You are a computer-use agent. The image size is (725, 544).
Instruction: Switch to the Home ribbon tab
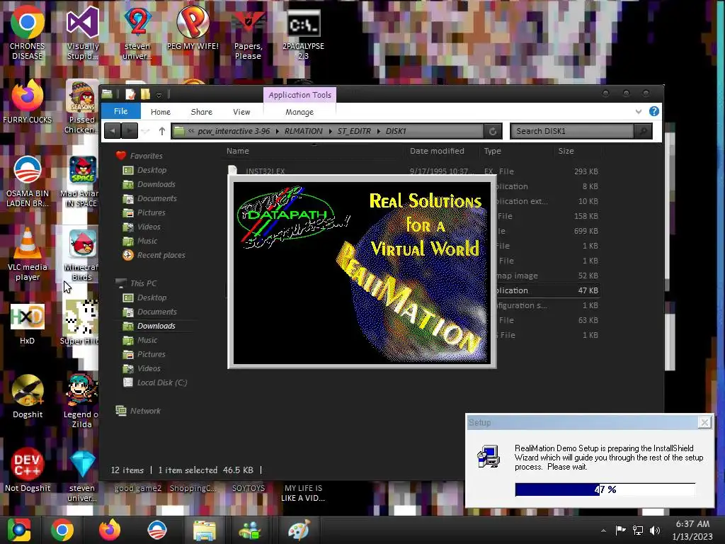point(161,112)
